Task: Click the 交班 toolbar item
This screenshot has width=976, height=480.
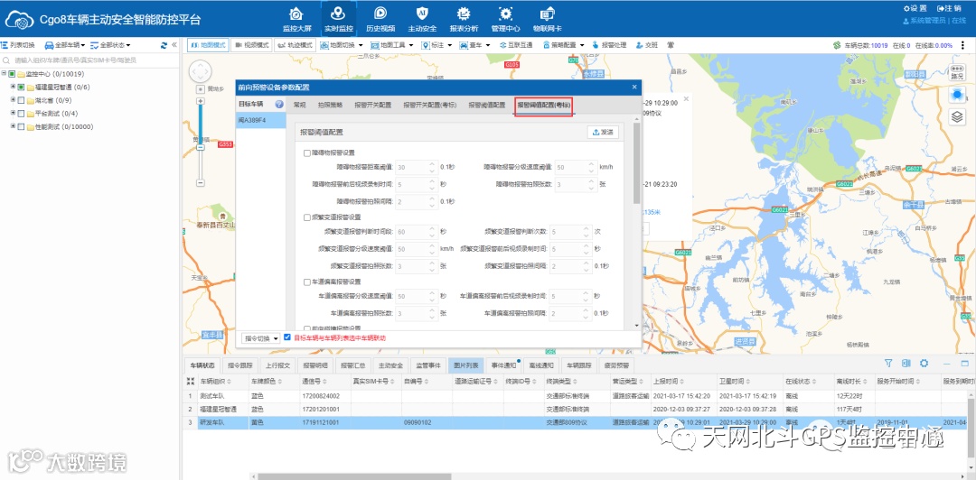Action: (647, 45)
